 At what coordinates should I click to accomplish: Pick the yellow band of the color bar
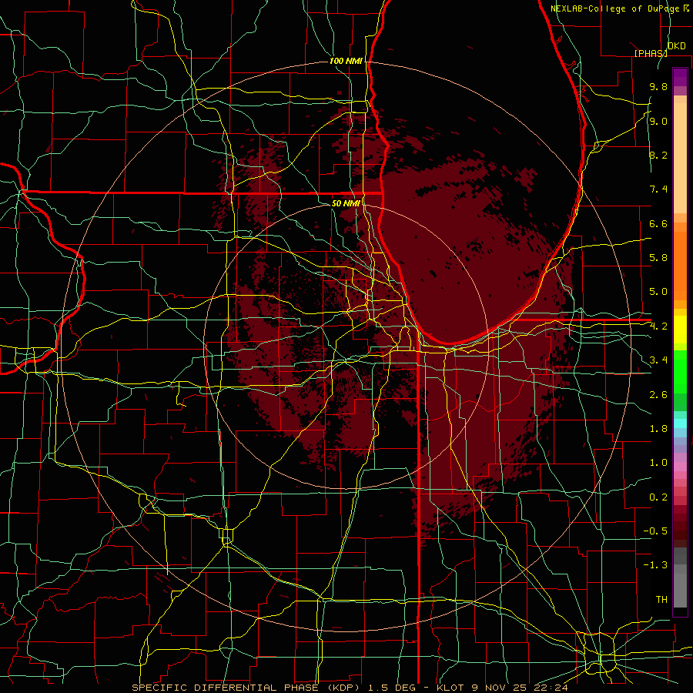[680, 330]
